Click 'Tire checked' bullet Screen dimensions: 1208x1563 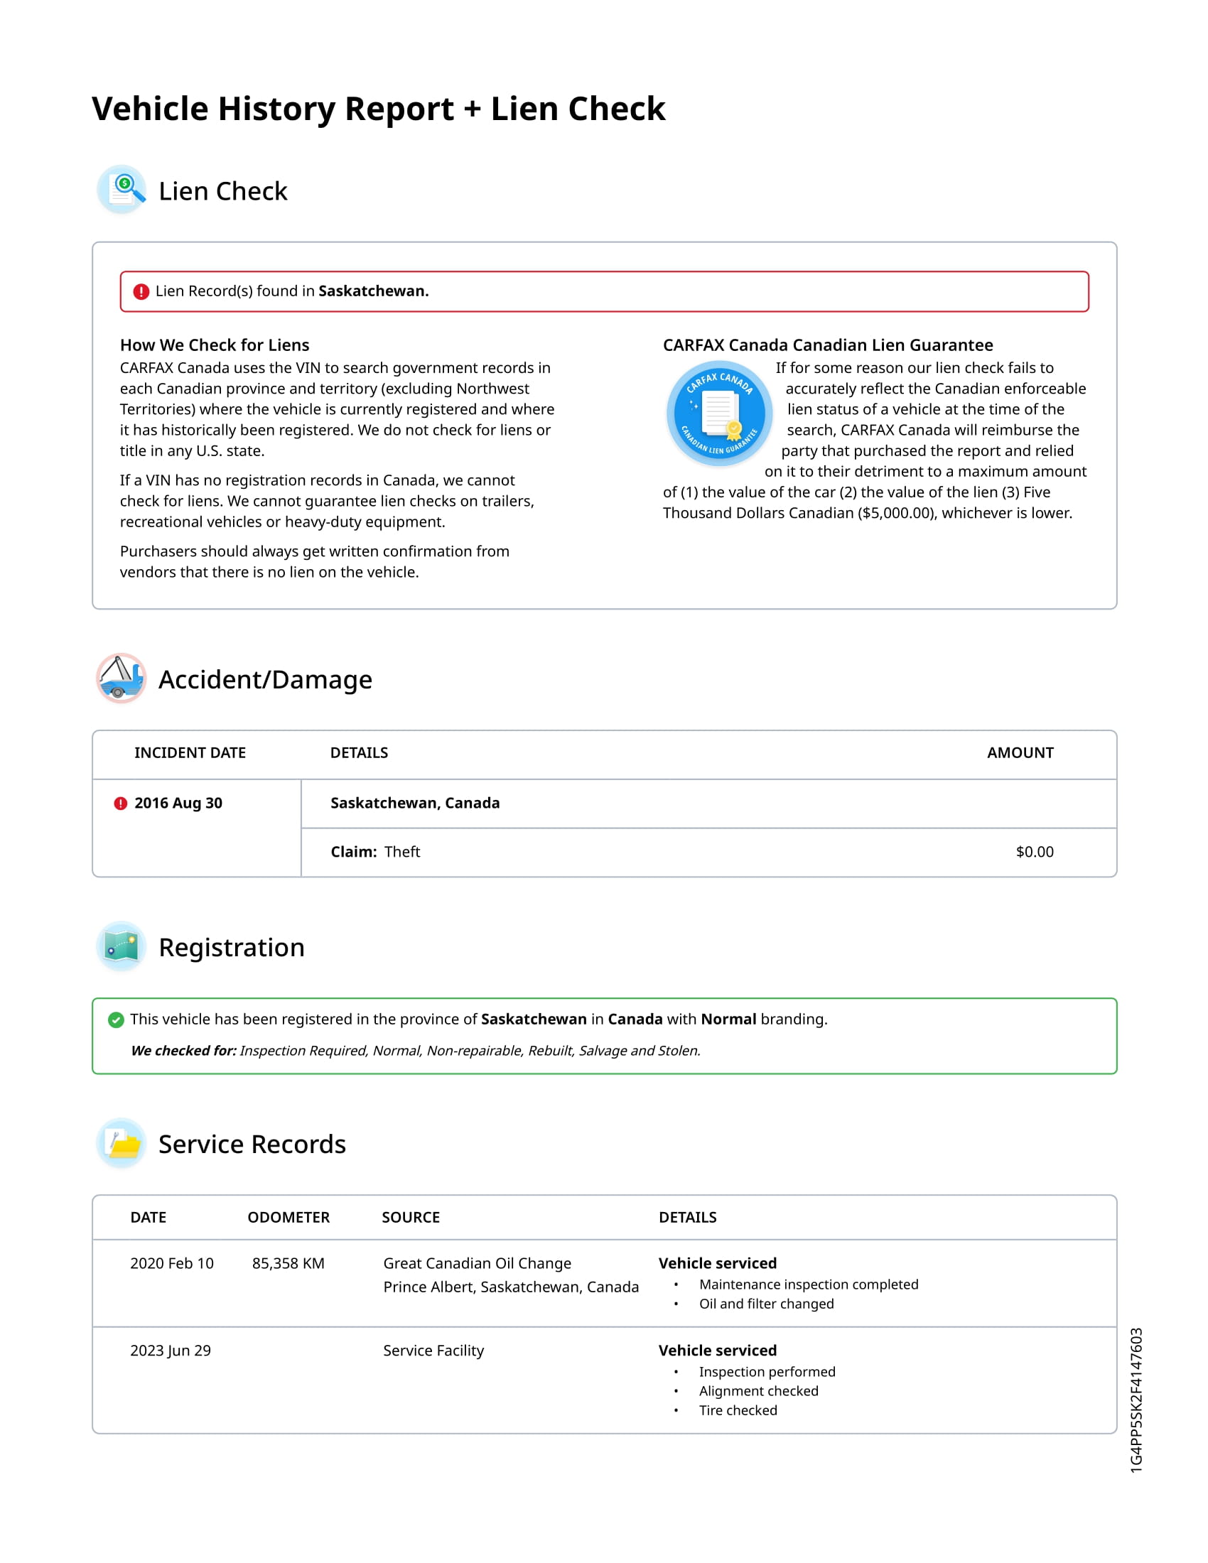point(738,1410)
